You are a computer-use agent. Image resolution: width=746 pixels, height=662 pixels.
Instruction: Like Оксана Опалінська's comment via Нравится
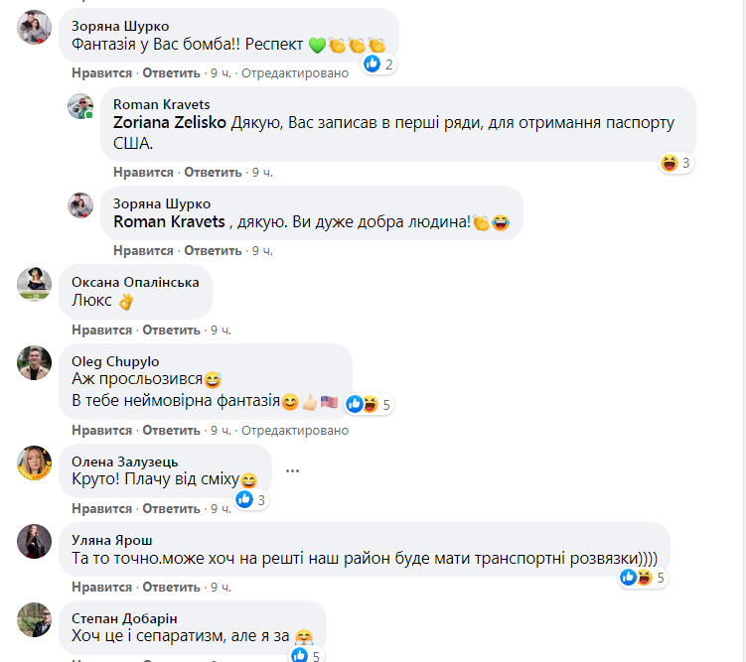pos(101,330)
